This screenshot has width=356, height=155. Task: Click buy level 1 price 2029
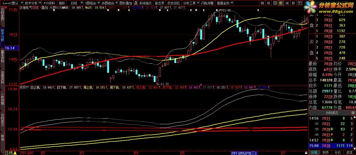328,37
